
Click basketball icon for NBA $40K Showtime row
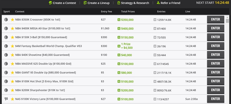(6, 55)
